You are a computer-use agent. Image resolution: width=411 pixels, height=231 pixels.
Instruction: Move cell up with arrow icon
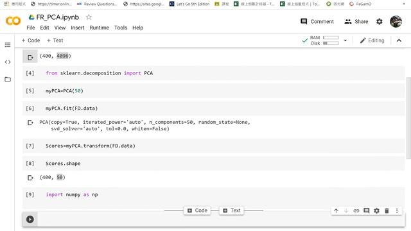[x=336, y=210]
